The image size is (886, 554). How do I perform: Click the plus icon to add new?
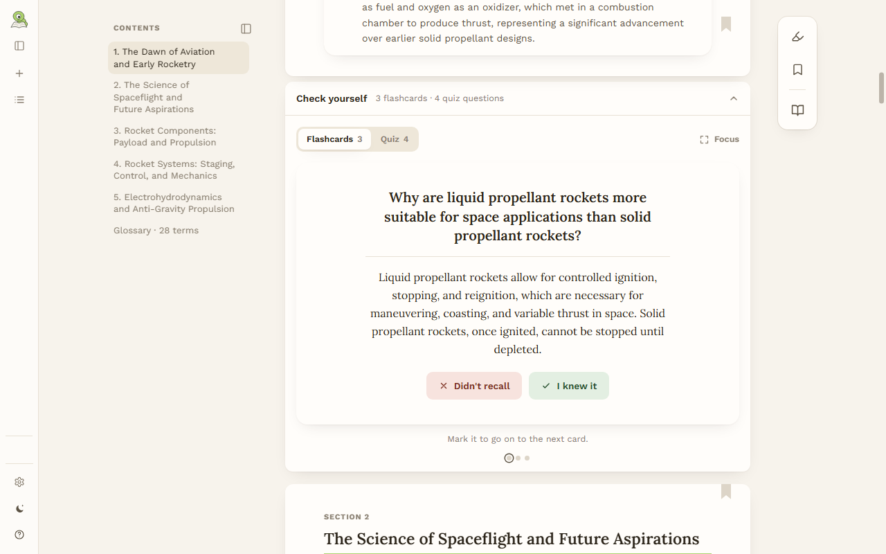pos(19,73)
